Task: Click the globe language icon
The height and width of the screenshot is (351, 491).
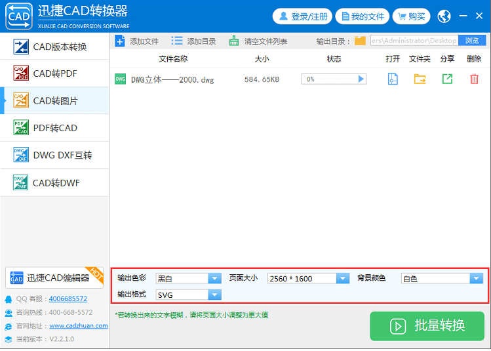Action: (444, 16)
